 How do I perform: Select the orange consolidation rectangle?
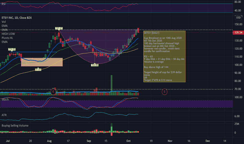coord(42,62)
